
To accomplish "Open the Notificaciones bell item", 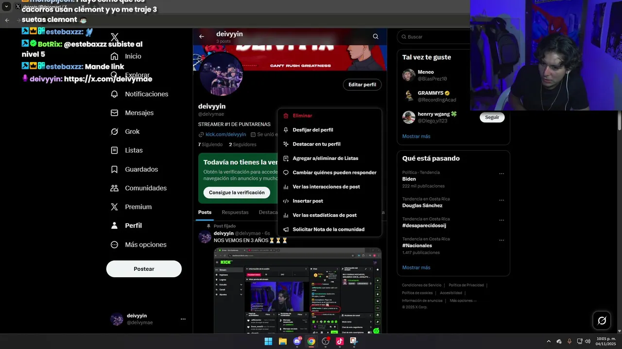I will tap(139, 94).
